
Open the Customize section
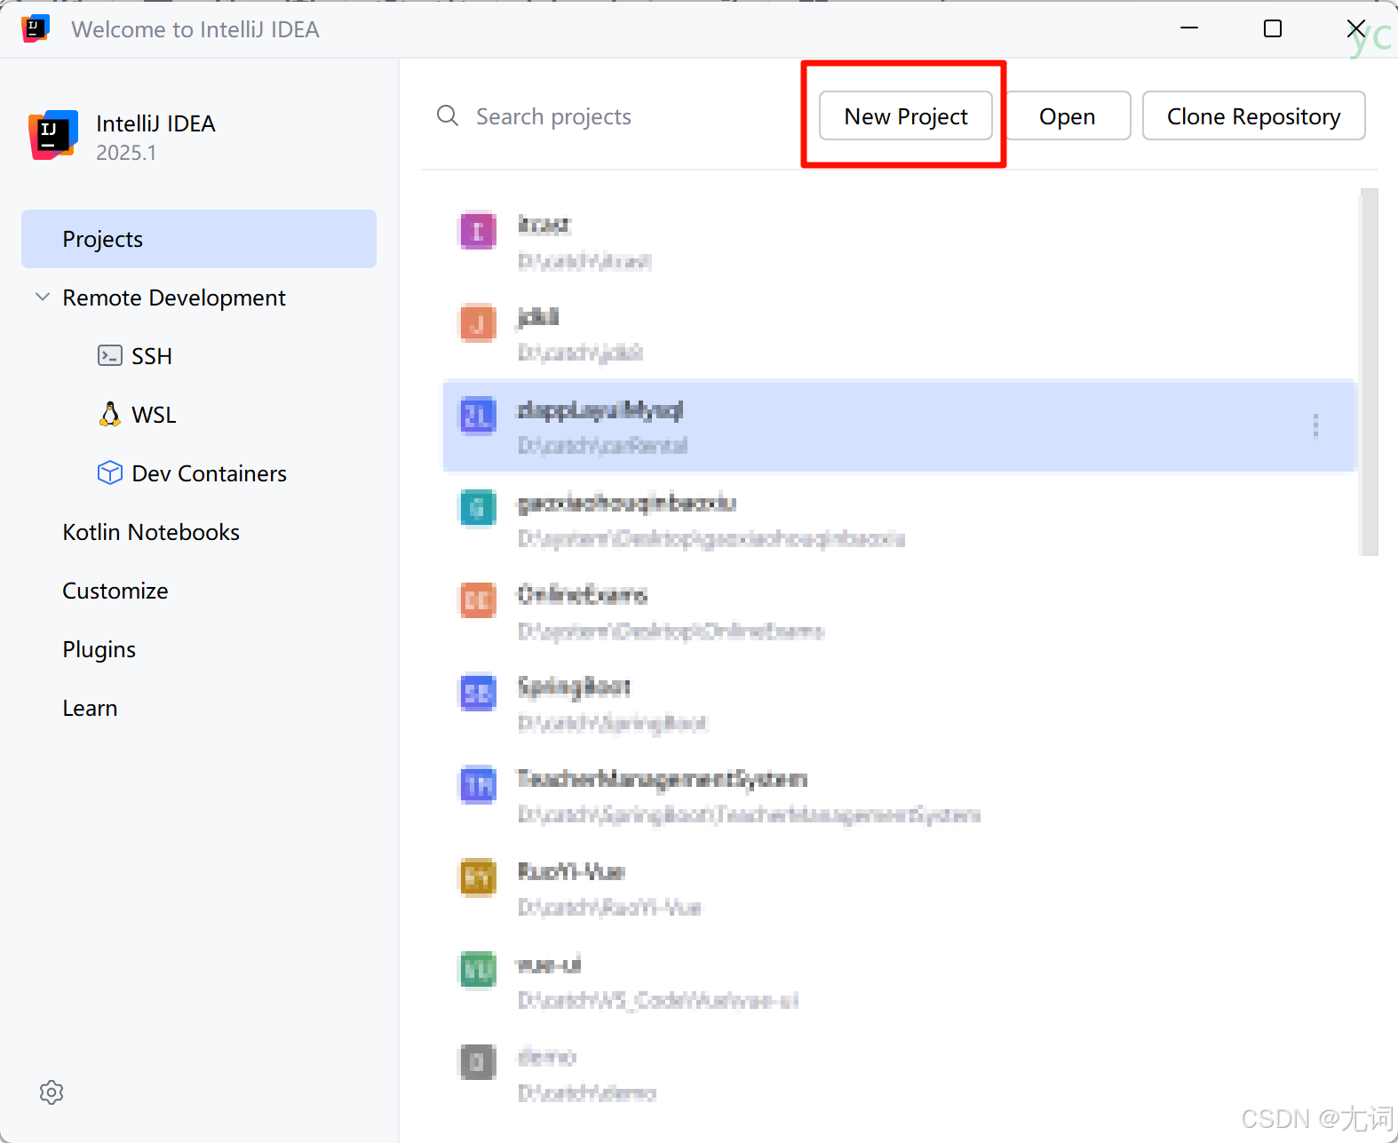pos(115,591)
